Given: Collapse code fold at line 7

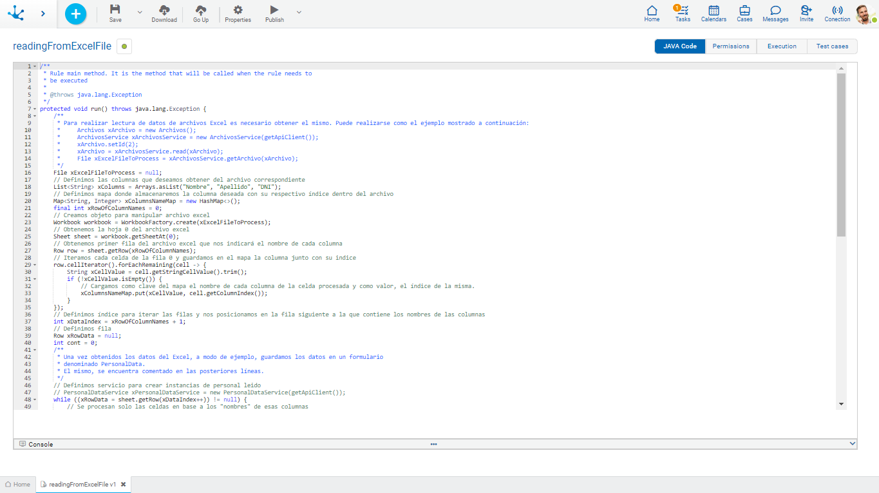Looking at the screenshot, I should [x=35, y=109].
